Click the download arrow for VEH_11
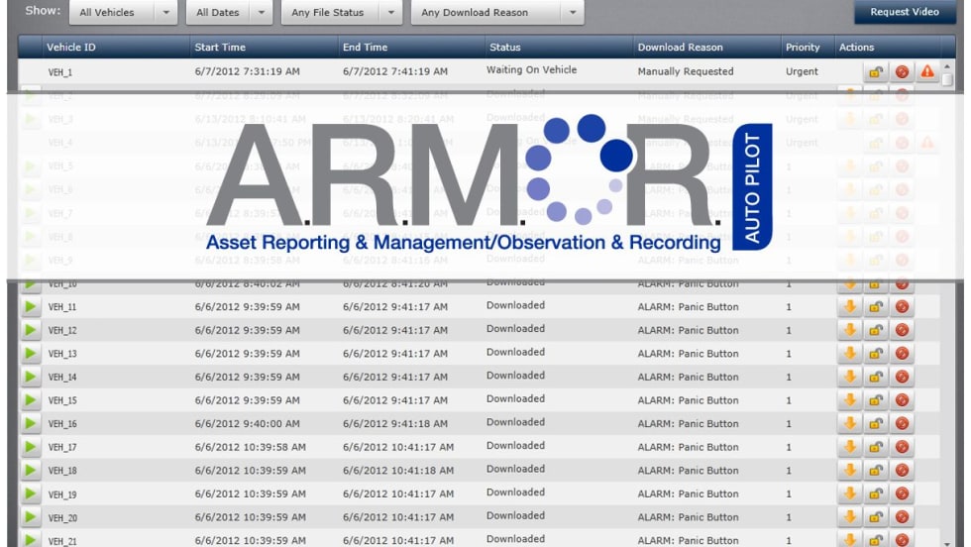This screenshot has width=971, height=547. [849, 307]
